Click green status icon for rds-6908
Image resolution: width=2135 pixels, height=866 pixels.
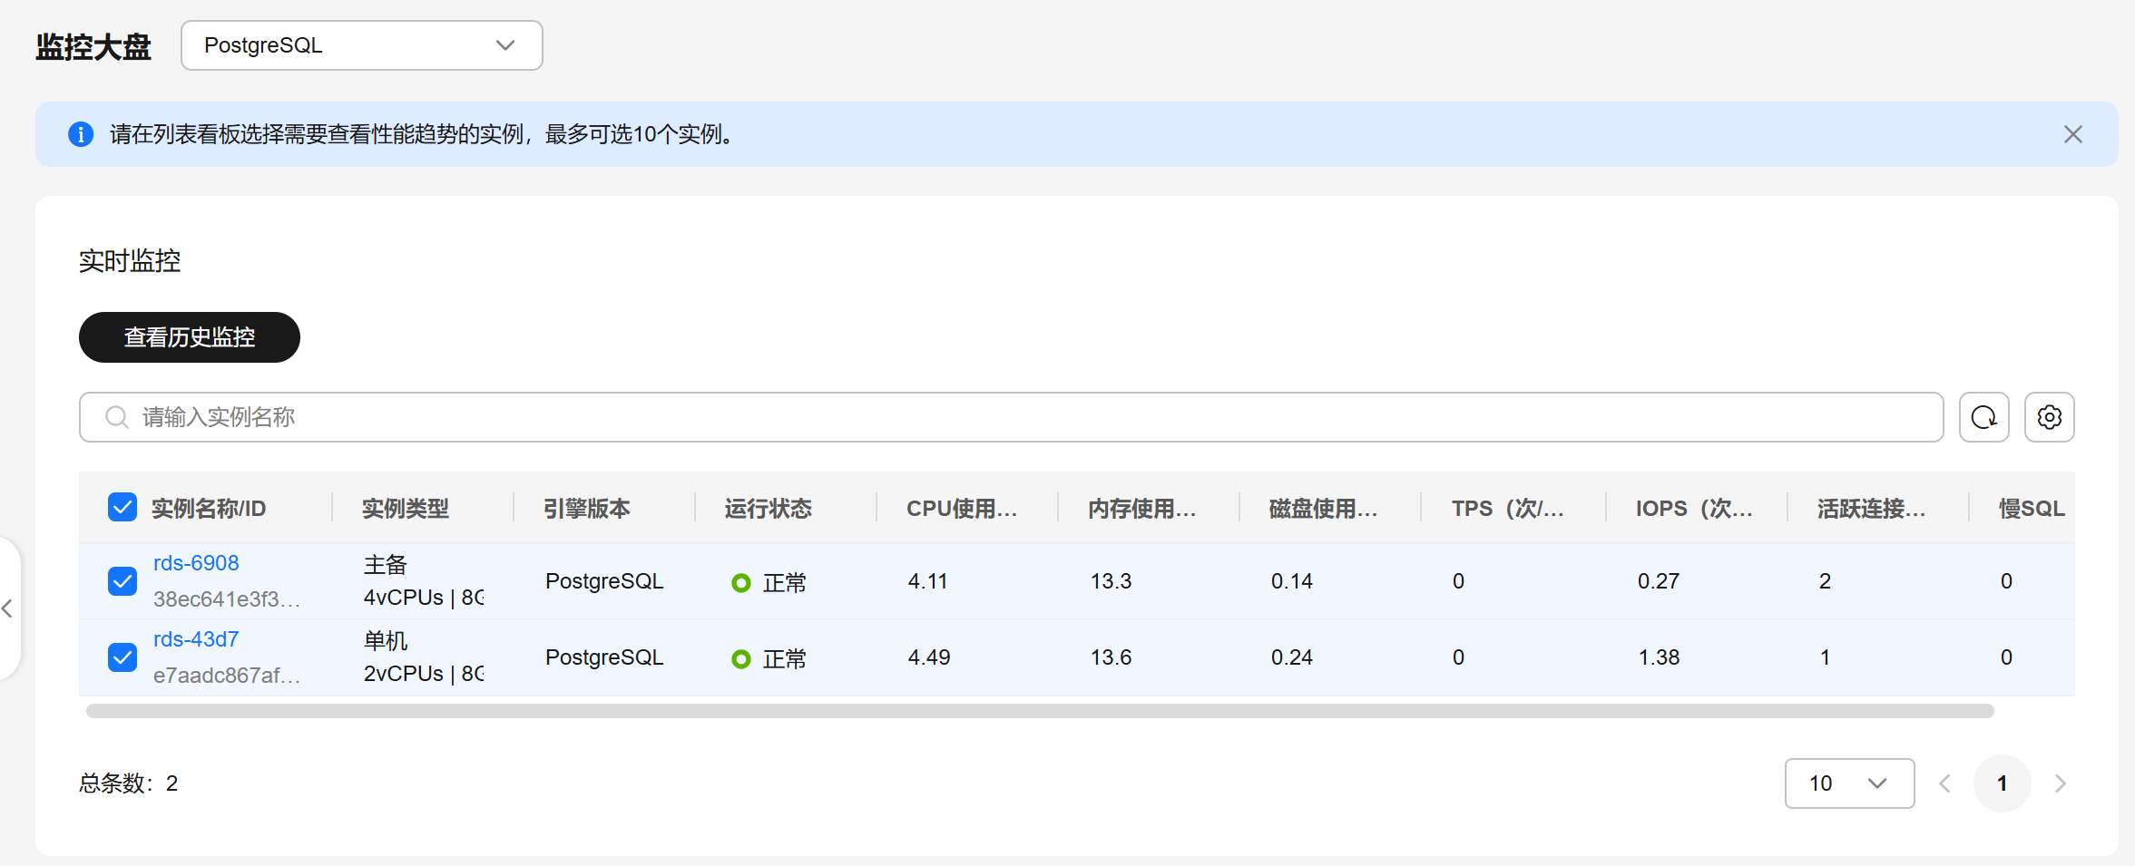741,582
